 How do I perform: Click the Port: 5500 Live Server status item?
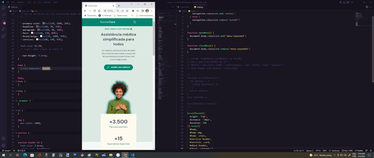[x=348, y=151]
